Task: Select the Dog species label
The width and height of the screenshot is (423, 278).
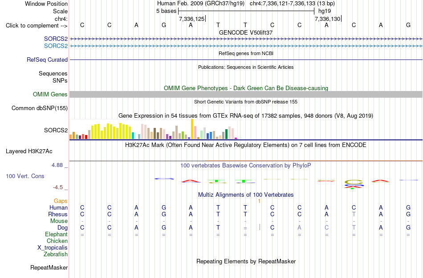Action: coord(63,228)
